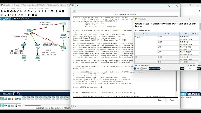The width and height of the screenshot is (201, 113).
Task: Click the LAN_1 switch in topology
Action: (x=24, y=44)
